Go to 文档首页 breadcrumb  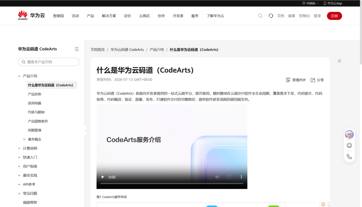pyautogui.click(x=98, y=49)
